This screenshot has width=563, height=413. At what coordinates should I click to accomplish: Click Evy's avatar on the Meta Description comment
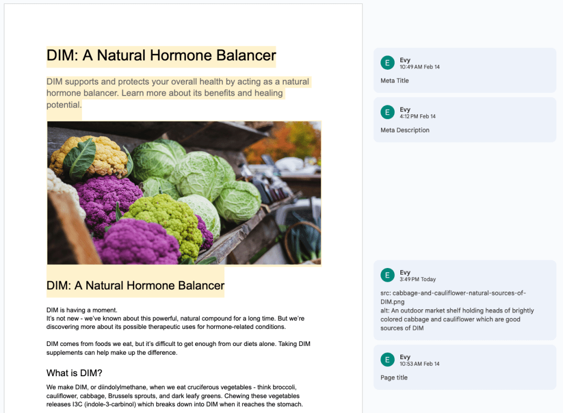click(388, 112)
